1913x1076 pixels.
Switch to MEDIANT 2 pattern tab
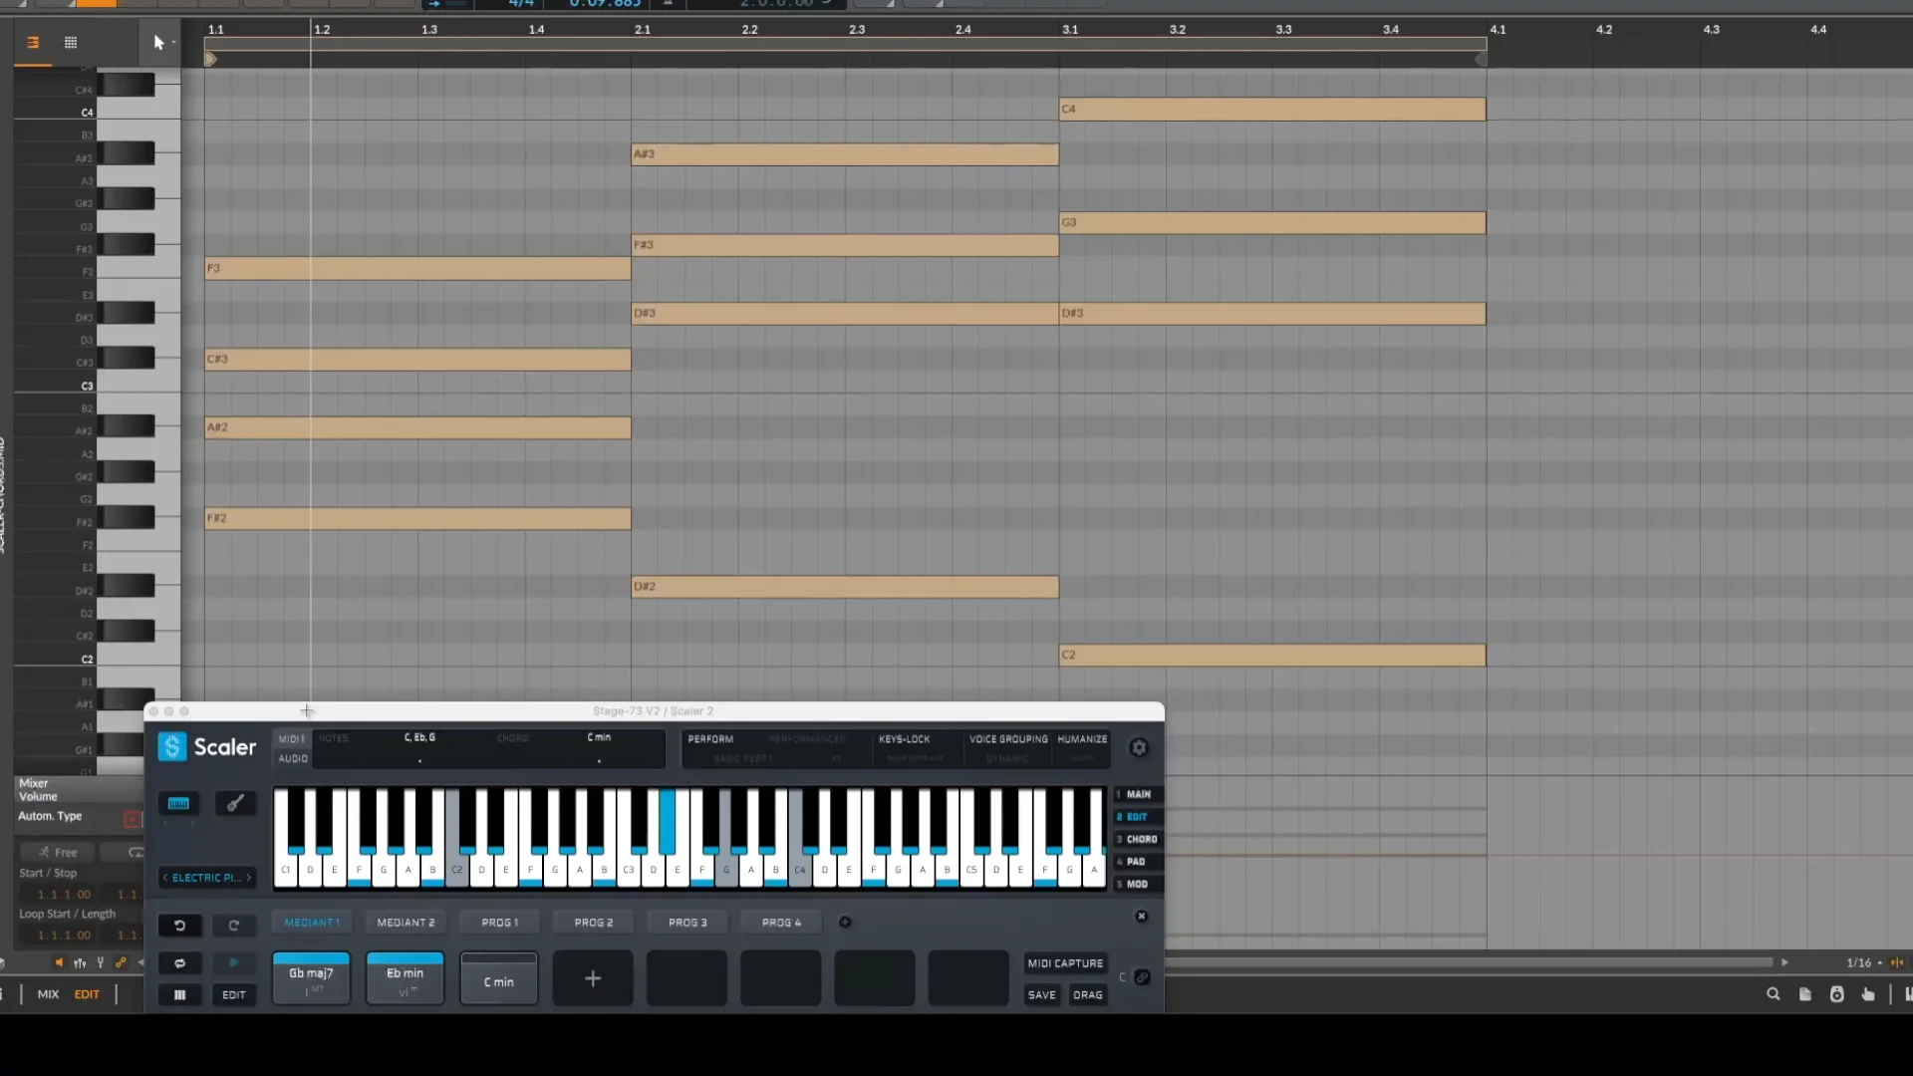[406, 923]
